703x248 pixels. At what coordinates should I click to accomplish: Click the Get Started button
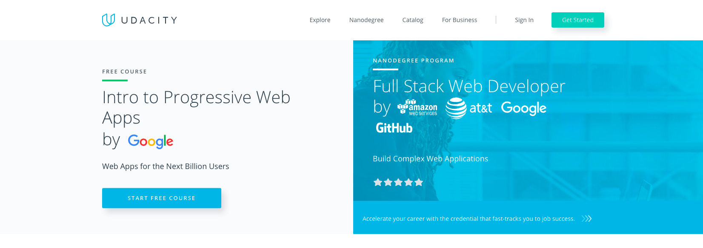[x=578, y=20]
